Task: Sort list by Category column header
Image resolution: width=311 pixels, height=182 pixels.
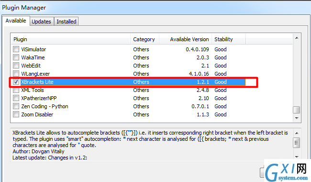Action: tap(144, 39)
